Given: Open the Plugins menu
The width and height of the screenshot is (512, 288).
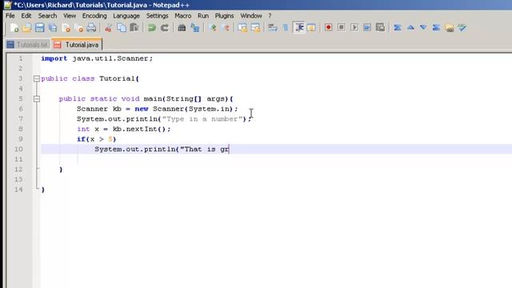Looking at the screenshot, I should tap(224, 16).
